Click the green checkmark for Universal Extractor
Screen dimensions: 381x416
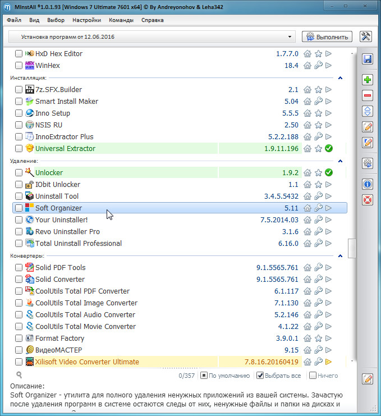coord(329,149)
